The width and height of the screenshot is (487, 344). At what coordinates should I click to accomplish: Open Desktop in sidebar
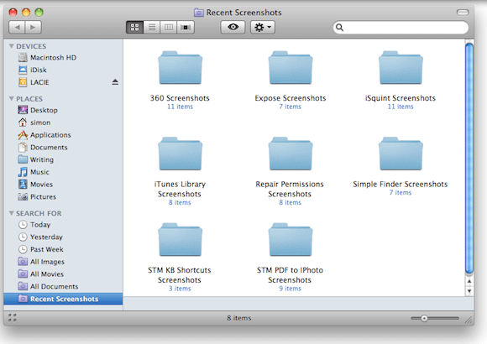[63, 110]
